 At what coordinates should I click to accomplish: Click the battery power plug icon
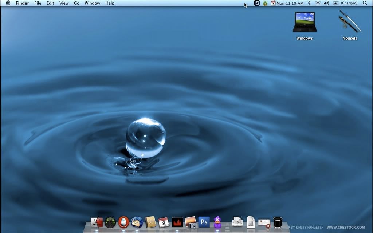click(335, 3)
